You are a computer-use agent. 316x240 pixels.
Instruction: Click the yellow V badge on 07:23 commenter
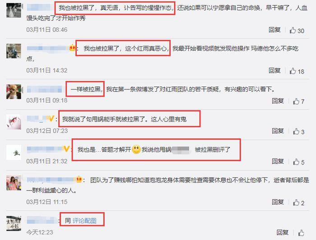(51, 119)
